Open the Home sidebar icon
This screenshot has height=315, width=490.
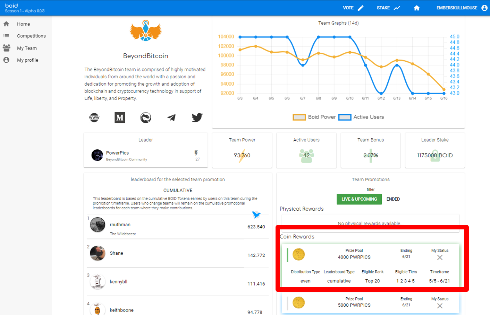[x=6, y=24]
